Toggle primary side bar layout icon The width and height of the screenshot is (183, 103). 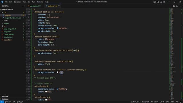(x=154, y=2)
